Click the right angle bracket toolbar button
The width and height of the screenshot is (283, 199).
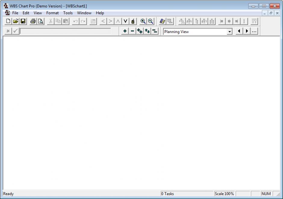110,21
